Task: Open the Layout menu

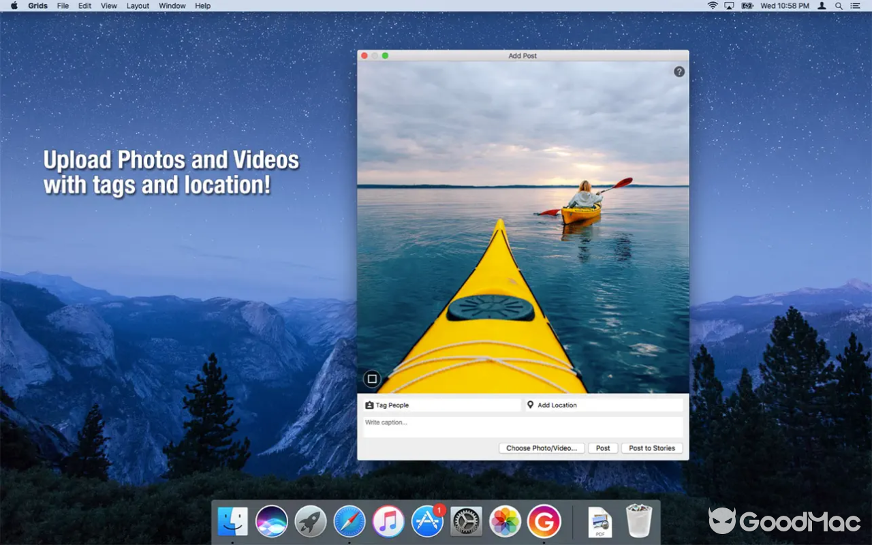Action: coord(138,5)
